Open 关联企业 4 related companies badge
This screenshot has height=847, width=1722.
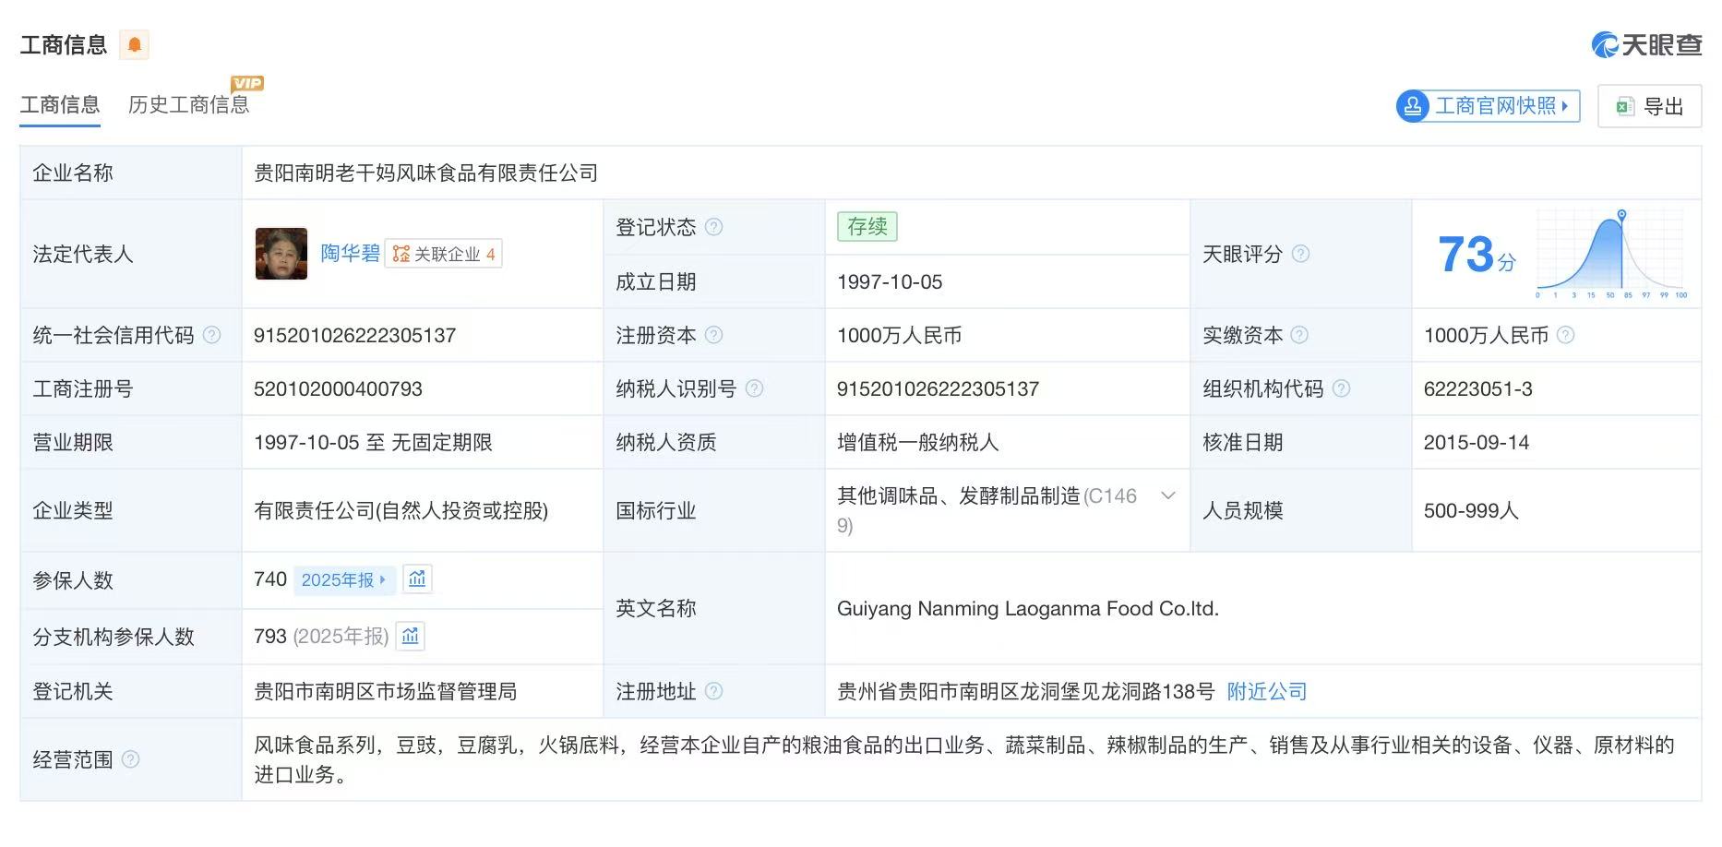444,254
